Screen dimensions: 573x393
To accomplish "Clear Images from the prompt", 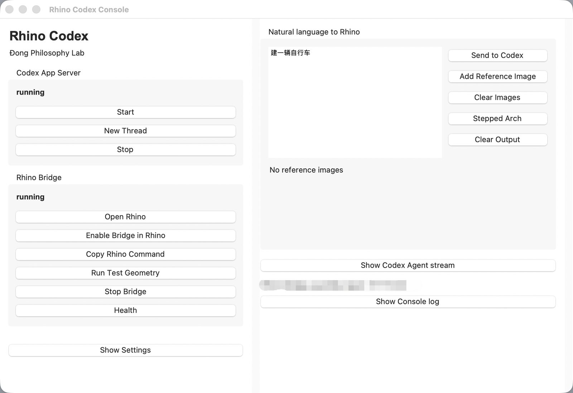I will [497, 97].
